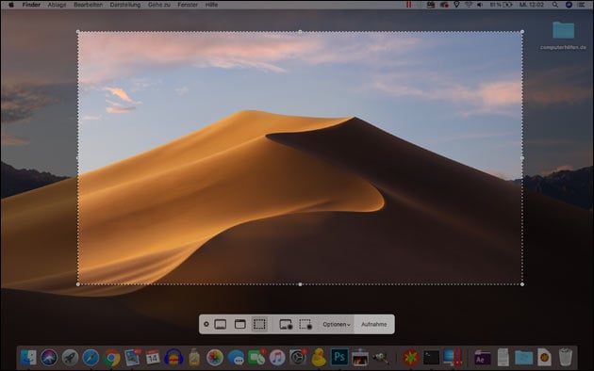Open the red star app in Dock
This screenshot has width=594, height=371.
[411, 358]
